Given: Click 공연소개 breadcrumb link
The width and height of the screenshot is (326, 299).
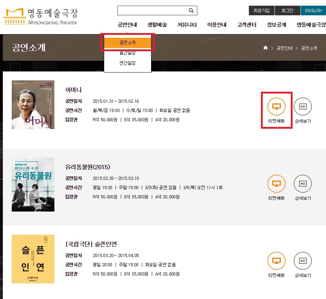Looking at the screenshot, I should point(309,48).
